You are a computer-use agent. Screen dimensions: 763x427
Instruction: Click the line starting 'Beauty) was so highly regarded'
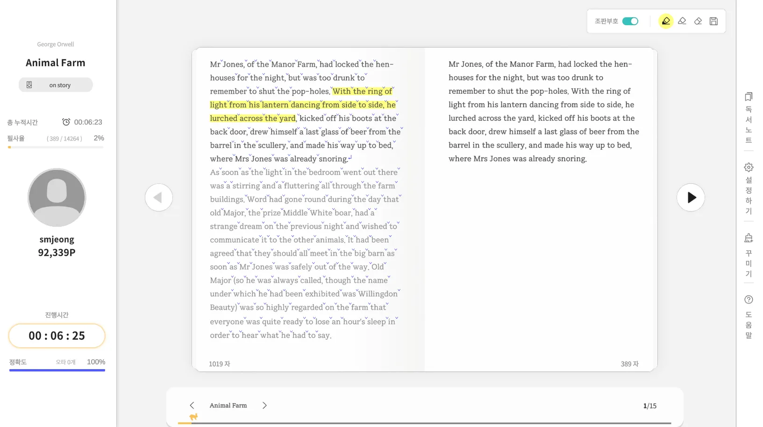point(298,308)
